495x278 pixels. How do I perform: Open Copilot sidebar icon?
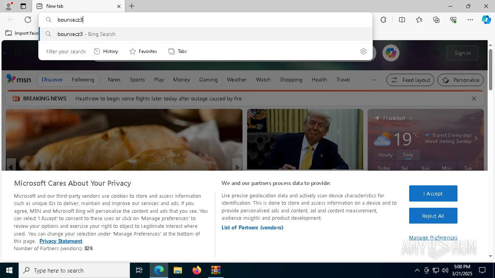[x=486, y=20]
